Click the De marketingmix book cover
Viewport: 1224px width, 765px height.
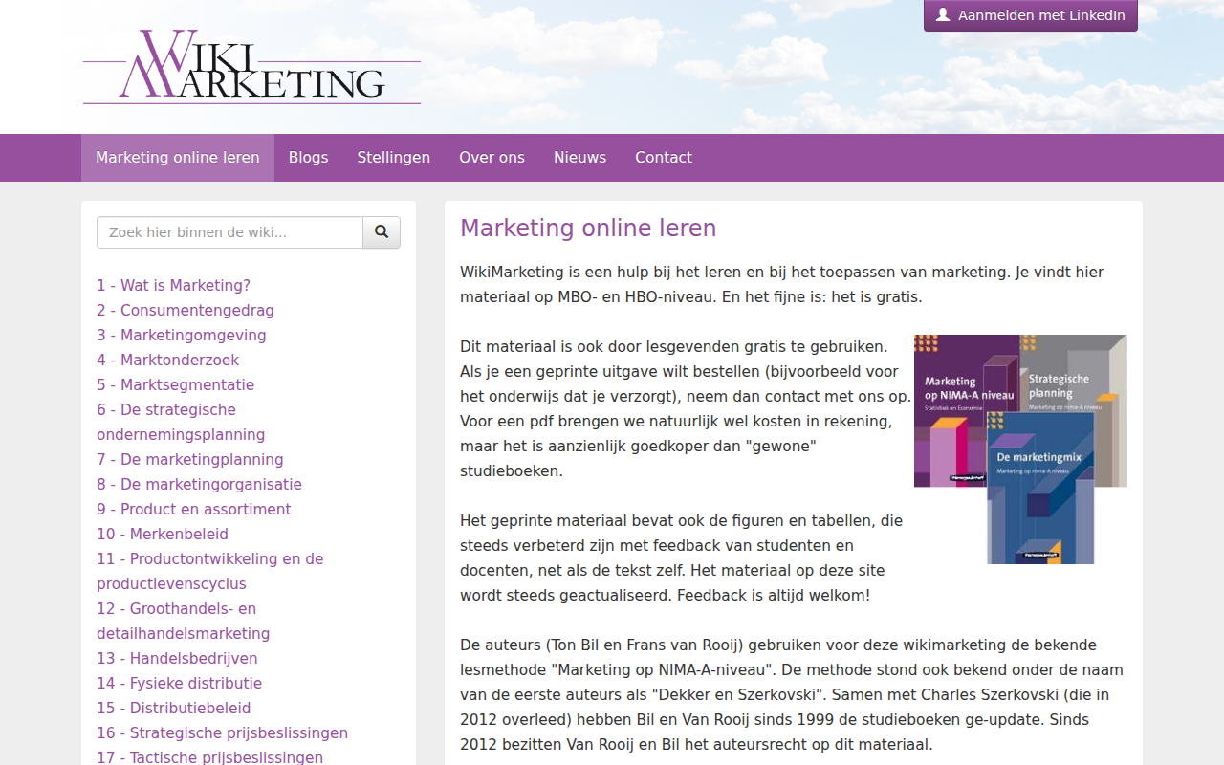[1040, 488]
